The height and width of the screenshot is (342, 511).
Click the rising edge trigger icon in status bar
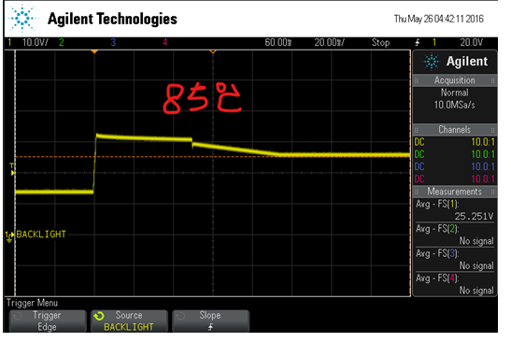[x=418, y=42]
